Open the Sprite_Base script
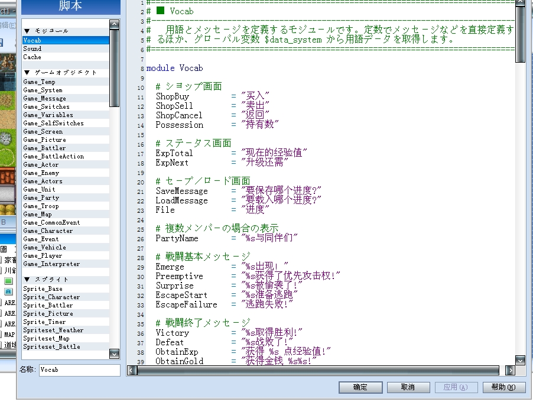533x402 pixels. pyautogui.click(x=66, y=288)
